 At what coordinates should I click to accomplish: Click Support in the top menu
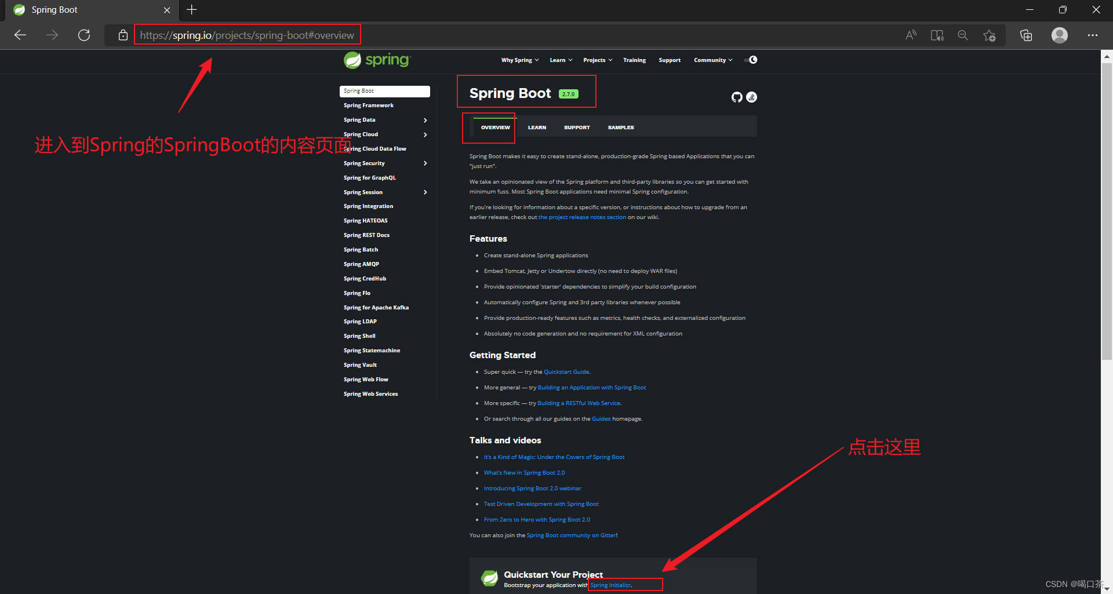click(x=670, y=60)
